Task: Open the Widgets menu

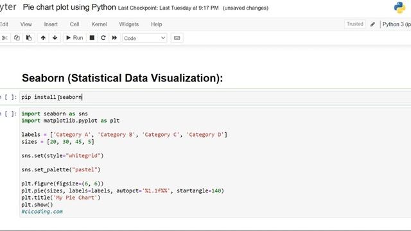Action: point(128,24)
